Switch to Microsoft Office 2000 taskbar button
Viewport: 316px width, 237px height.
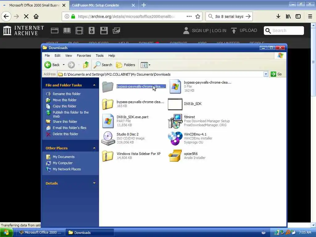click(40, 233)
